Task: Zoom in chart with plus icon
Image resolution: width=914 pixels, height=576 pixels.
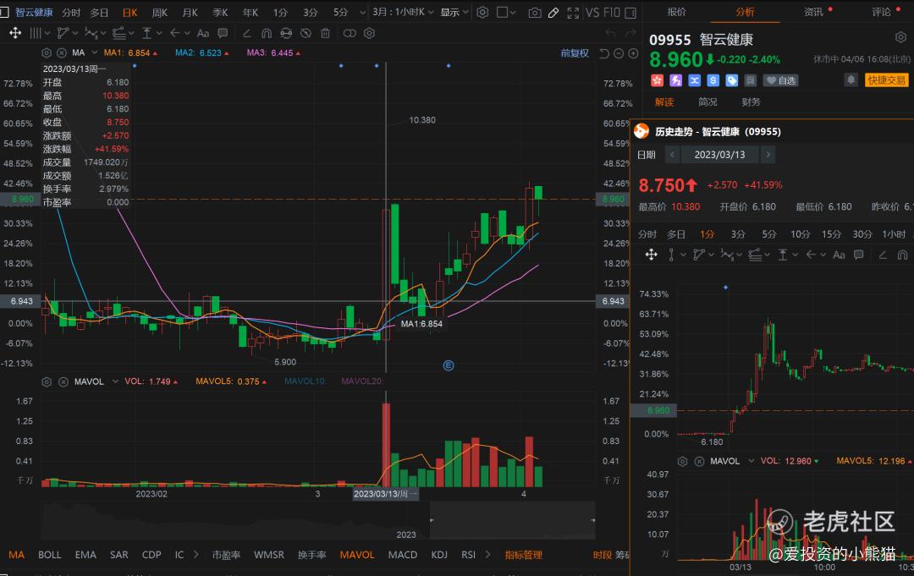Action: pos(633,53)
